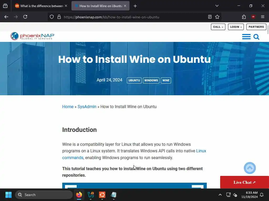
Task: Open the Live Chat button
Action: (x=245, y=182)
